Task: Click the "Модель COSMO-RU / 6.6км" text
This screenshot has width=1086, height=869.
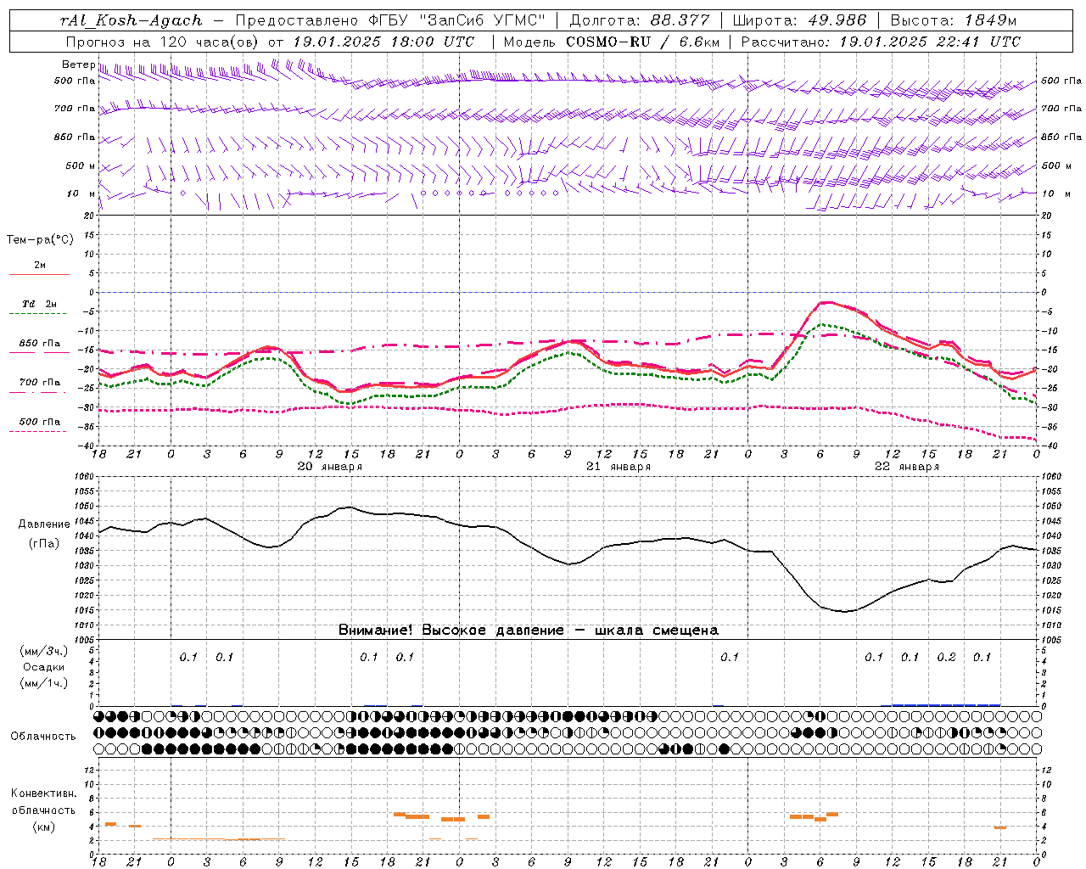Action: coord(612,42)
